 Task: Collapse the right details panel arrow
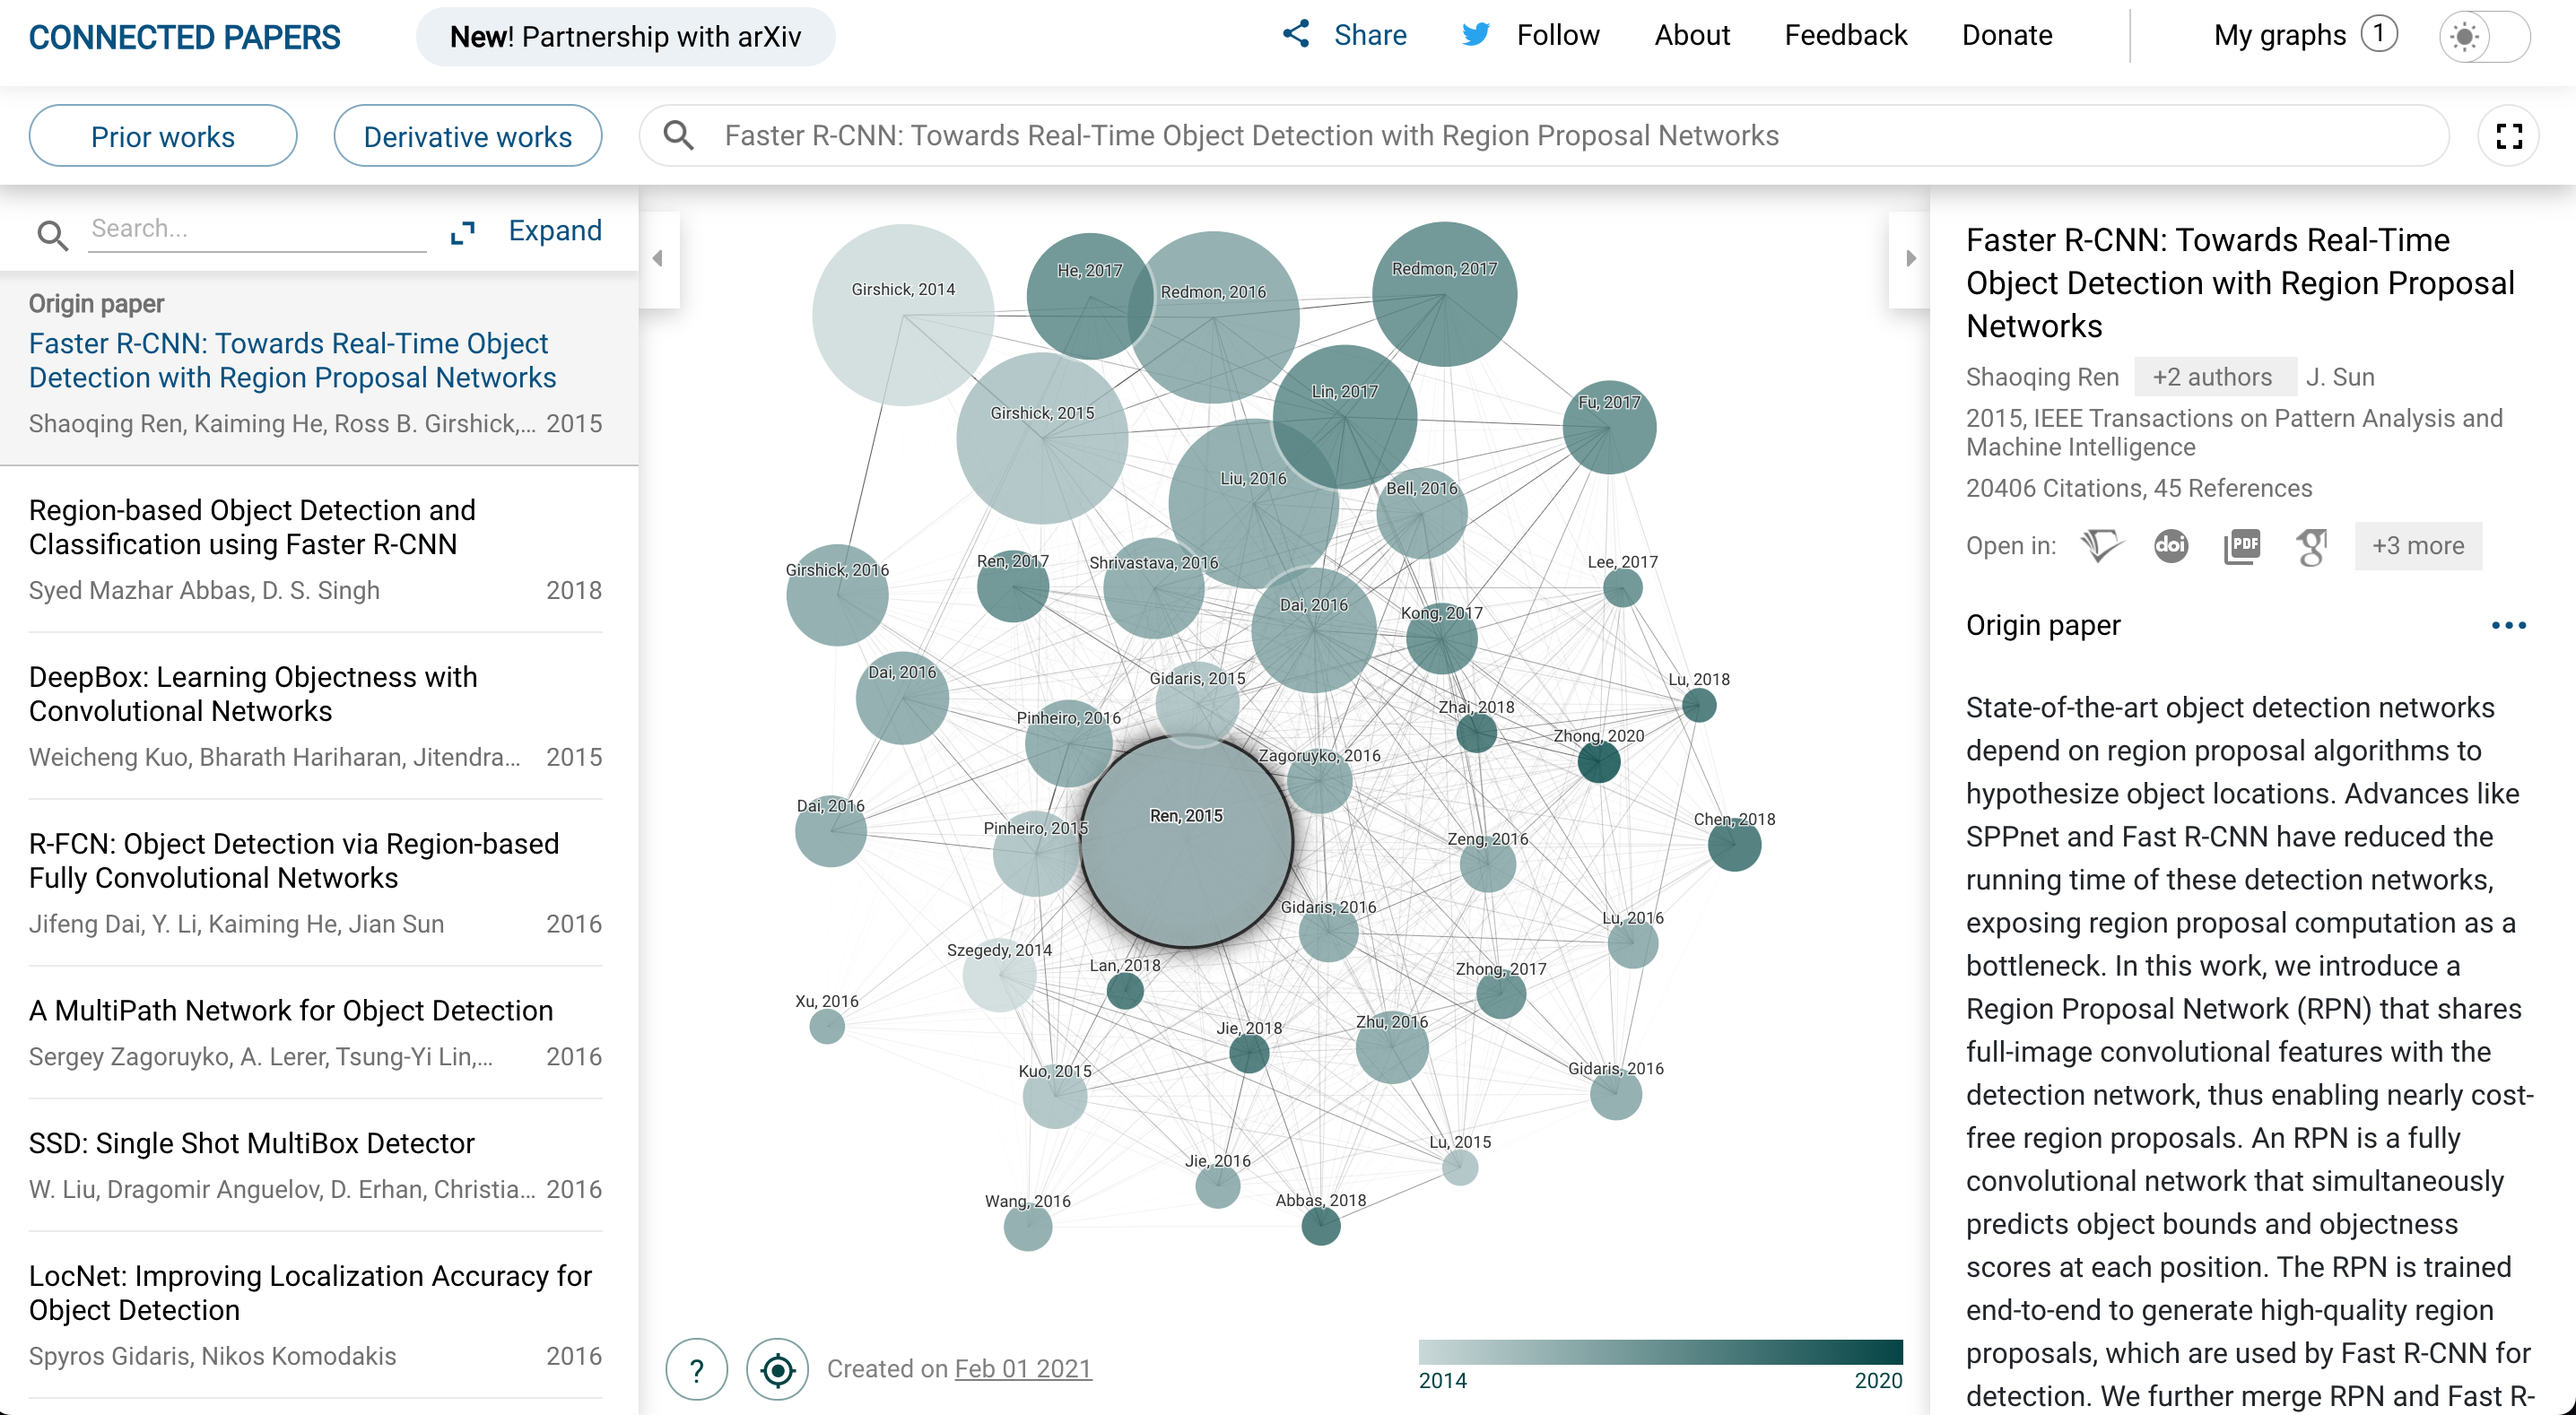[x=1910, y=258]
